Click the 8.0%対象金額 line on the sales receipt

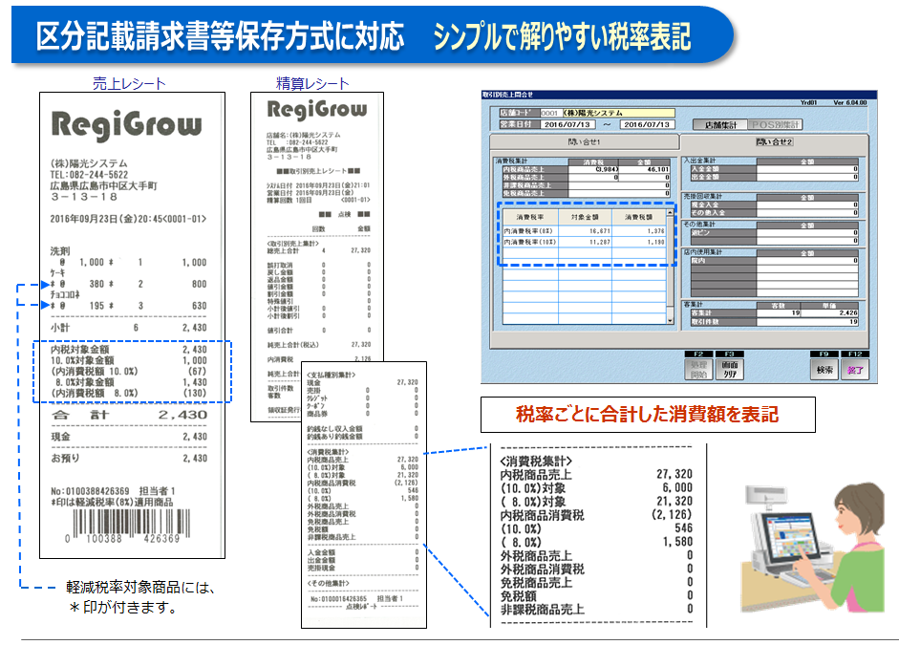point(129,382)
